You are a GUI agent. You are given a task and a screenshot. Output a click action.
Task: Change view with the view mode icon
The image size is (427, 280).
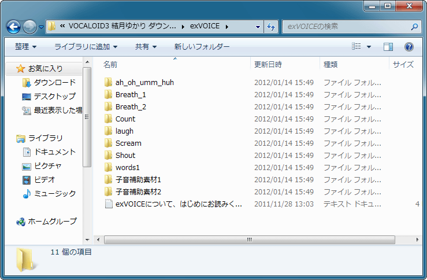click(x=356, y=46)
